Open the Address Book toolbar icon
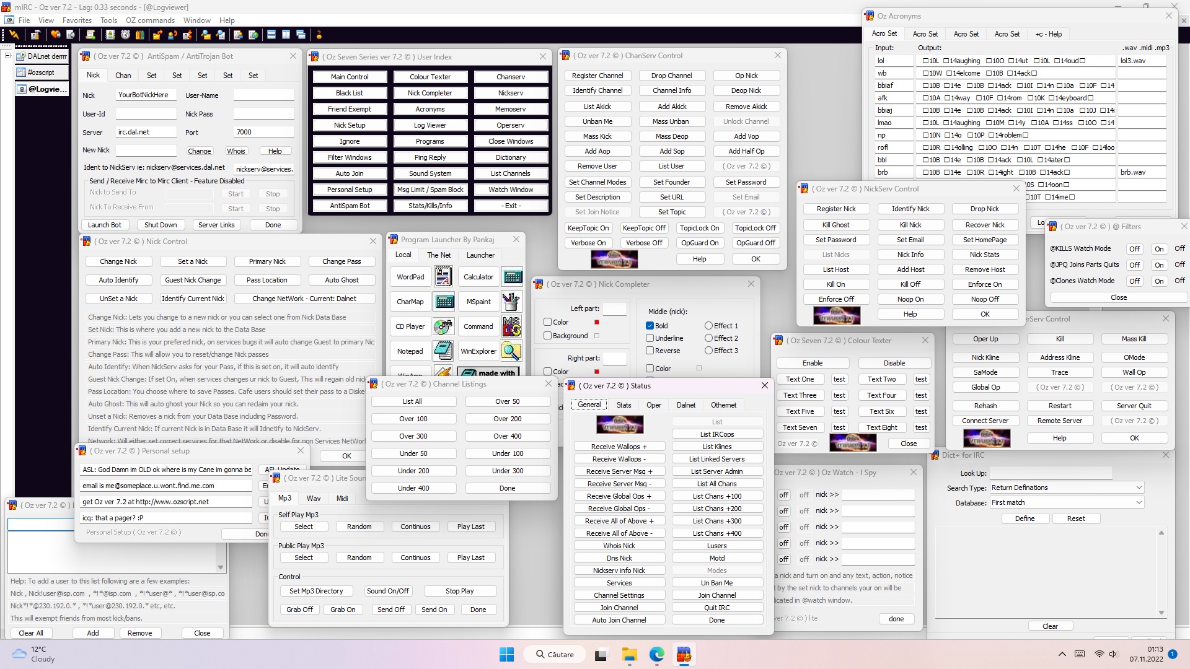 click(110, 35)
